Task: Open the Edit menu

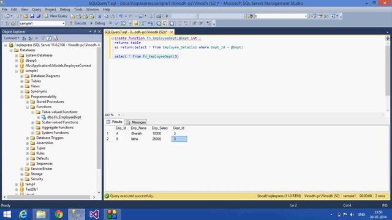Action: pyautogui.click(x=14, y=10)
